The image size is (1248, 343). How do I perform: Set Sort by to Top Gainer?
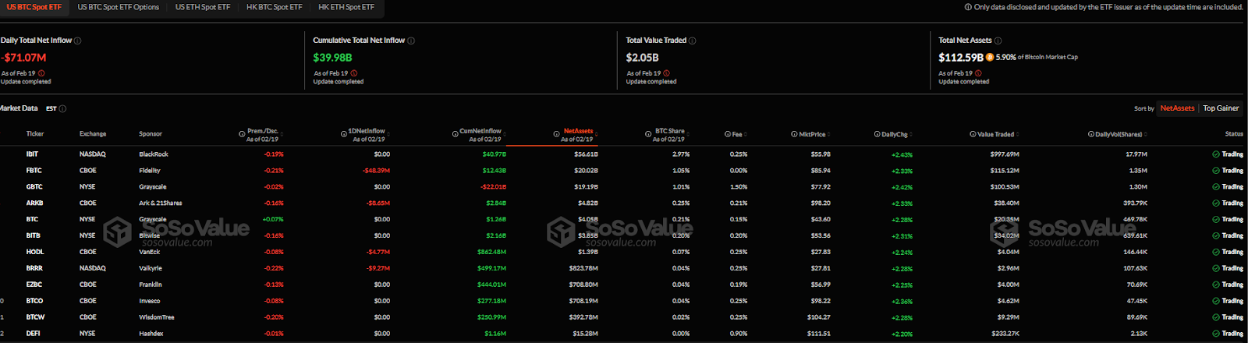pos(1221,108)
